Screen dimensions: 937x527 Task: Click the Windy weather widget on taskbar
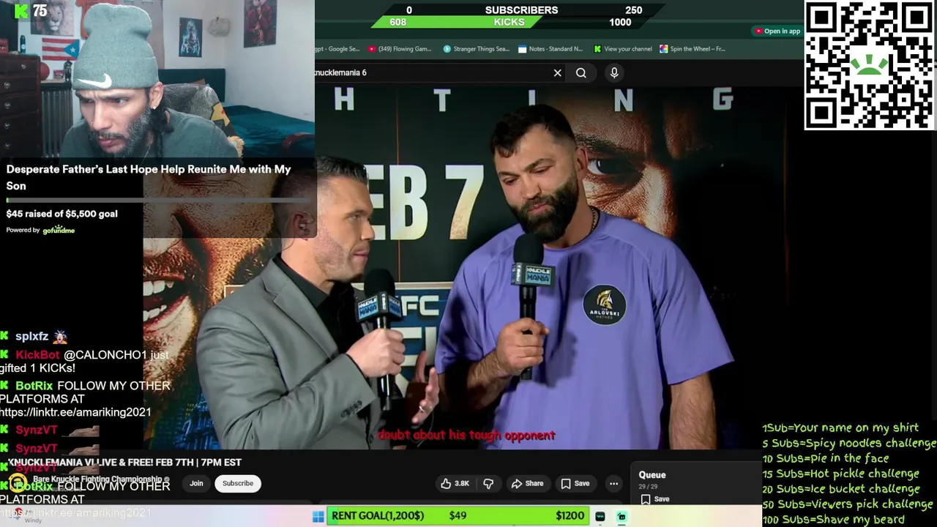point(29,517)
